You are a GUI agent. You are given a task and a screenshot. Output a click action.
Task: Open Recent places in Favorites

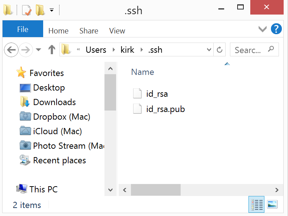59,160
